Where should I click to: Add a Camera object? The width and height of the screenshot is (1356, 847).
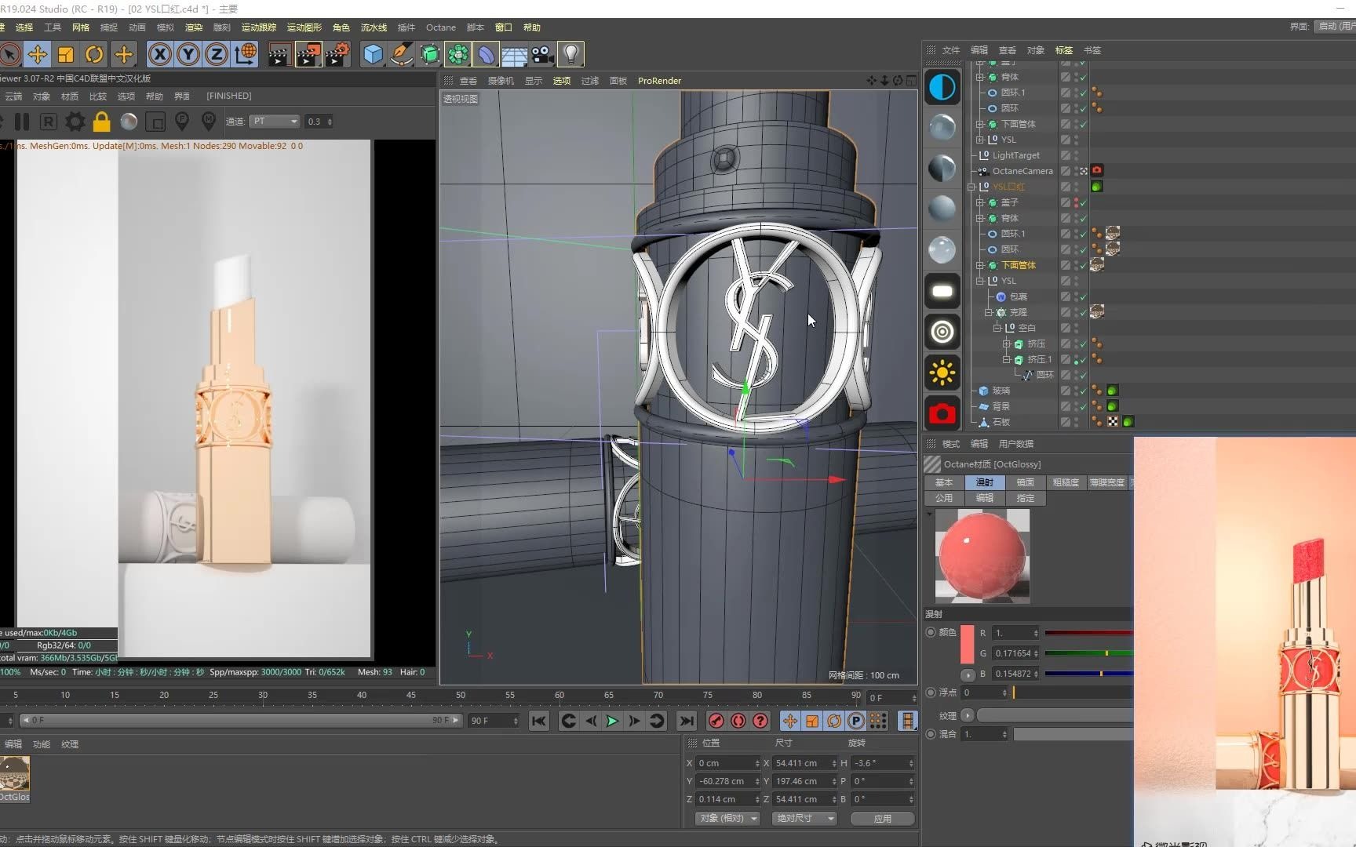[542, 54]
